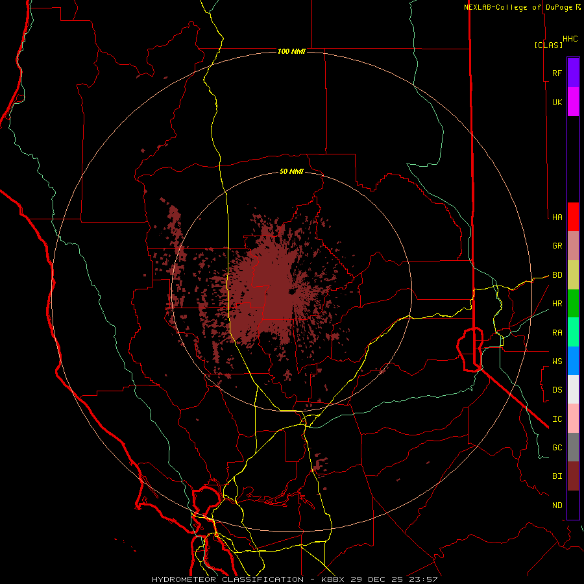The height and width of the screenshot is (584, 584).
Task: Click the HHC product label
Action: tap(570, 39)
